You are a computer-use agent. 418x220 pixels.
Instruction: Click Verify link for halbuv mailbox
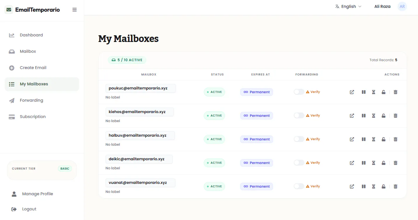click(x=313, y=139)
